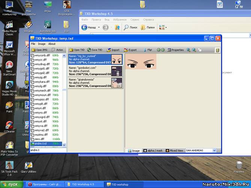Open the Файл menu in Explorer window

[x=85, y=19]
